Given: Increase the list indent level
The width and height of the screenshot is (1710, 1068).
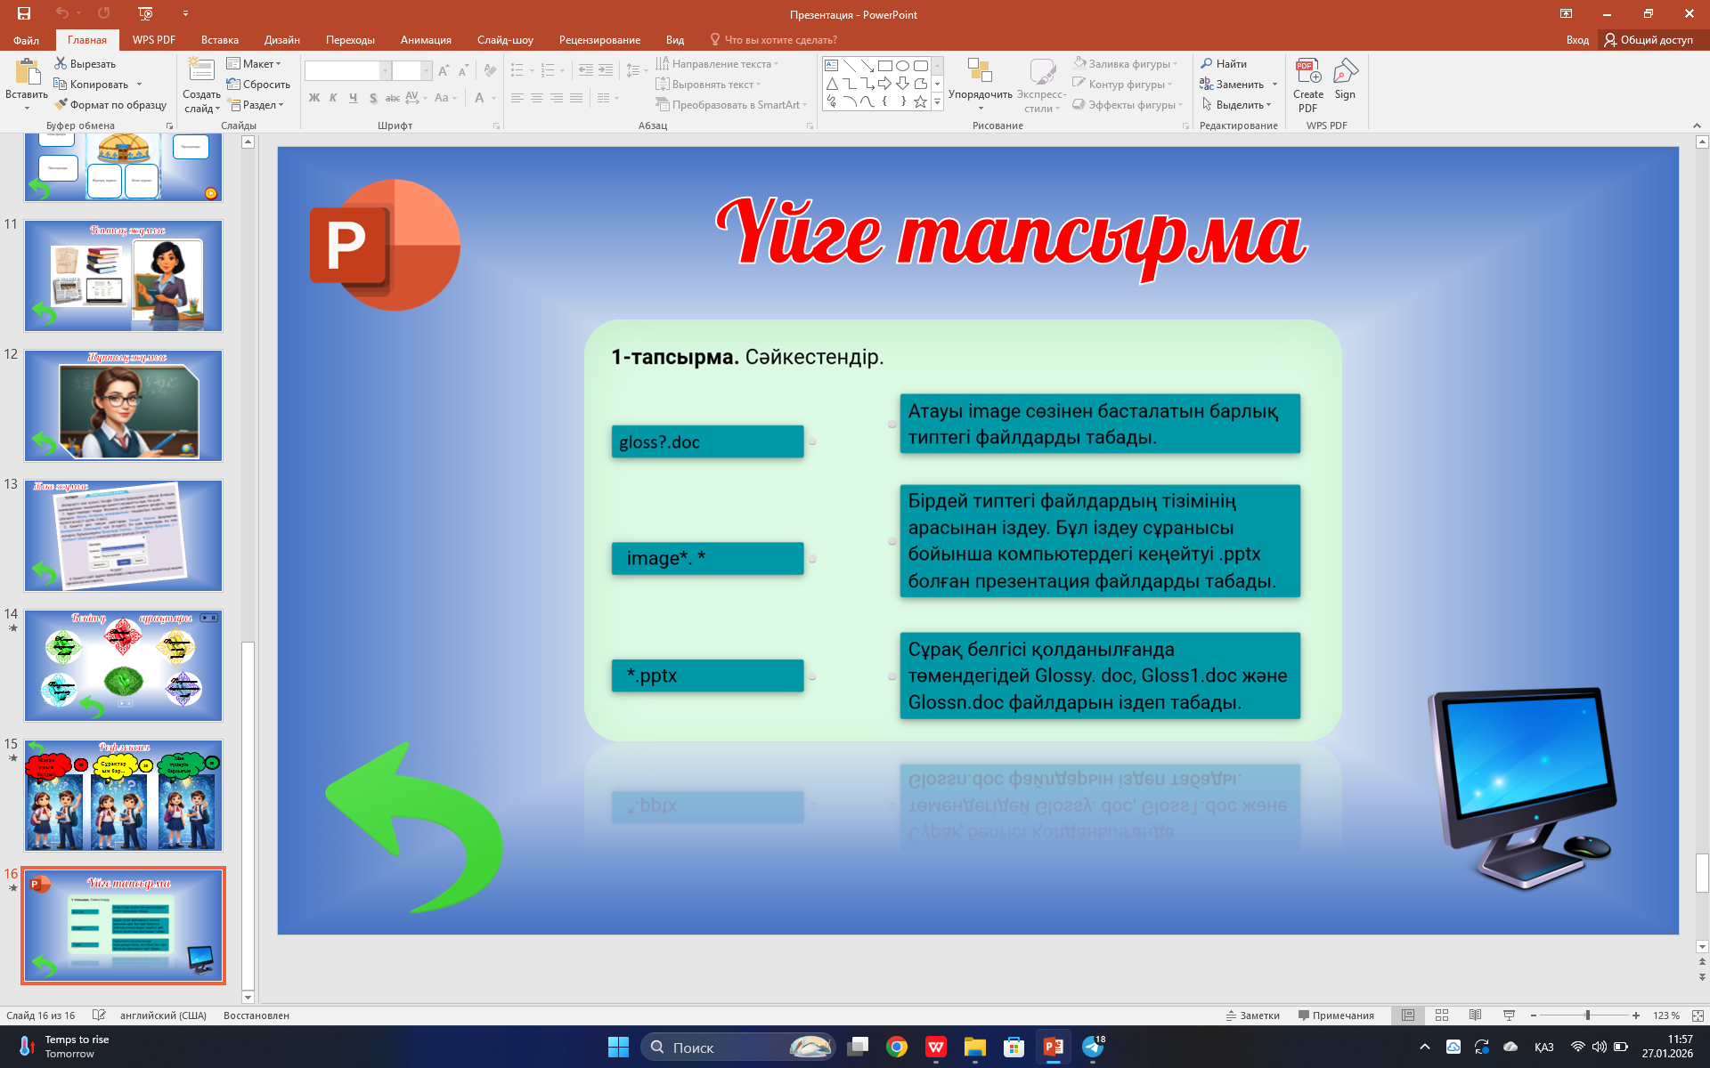Looking at the screenshot, I should pos(606,70).
